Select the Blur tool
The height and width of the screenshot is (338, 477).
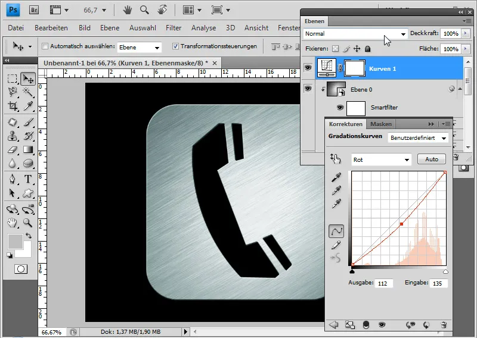[x=12, y=164]
